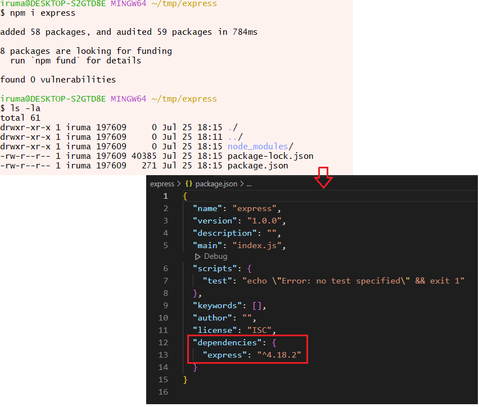The width and height of the screenshot is (479, 407).
Task: Click the '8 packages are looking for funding' line
Action: pyautogui.click(x=86, y=51)
